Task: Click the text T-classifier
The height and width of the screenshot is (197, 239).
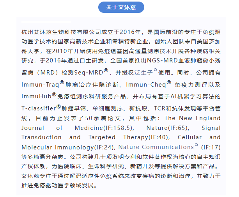Action: click(39, 108)
